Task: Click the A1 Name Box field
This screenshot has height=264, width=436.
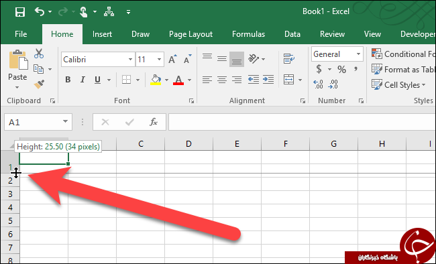Action: point(38,122)
